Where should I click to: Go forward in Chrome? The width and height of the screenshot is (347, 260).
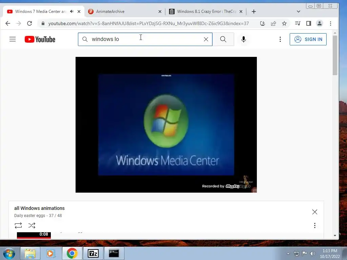point(19,23)
